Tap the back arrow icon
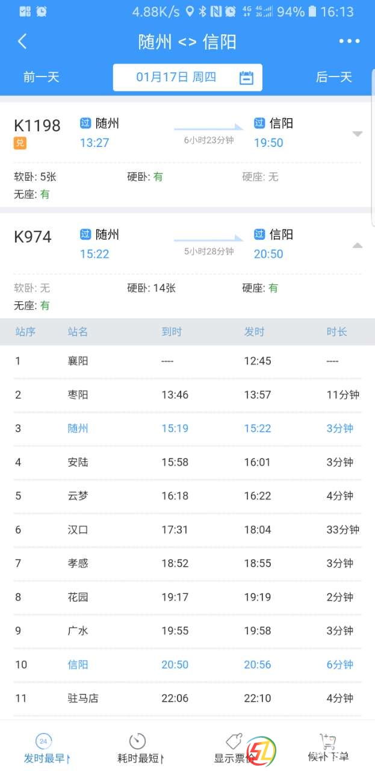 click(x=22, y=41)
